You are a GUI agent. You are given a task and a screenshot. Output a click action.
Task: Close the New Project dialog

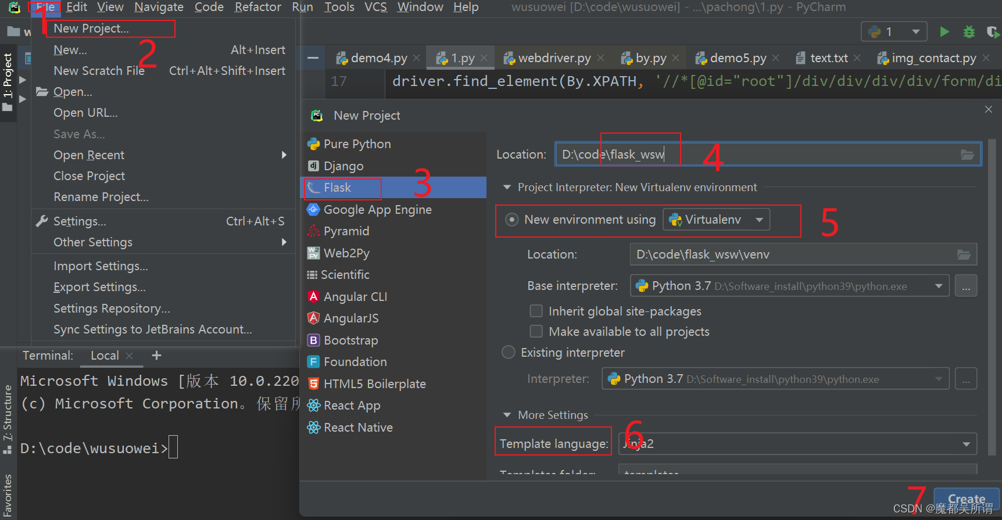point(989,109)
